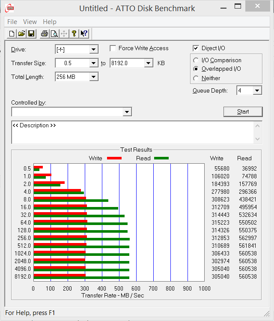Click the red Write legend swatch
Image resolution: width=274 pixels, height=321 pixels.
click(x=114, y=158)
